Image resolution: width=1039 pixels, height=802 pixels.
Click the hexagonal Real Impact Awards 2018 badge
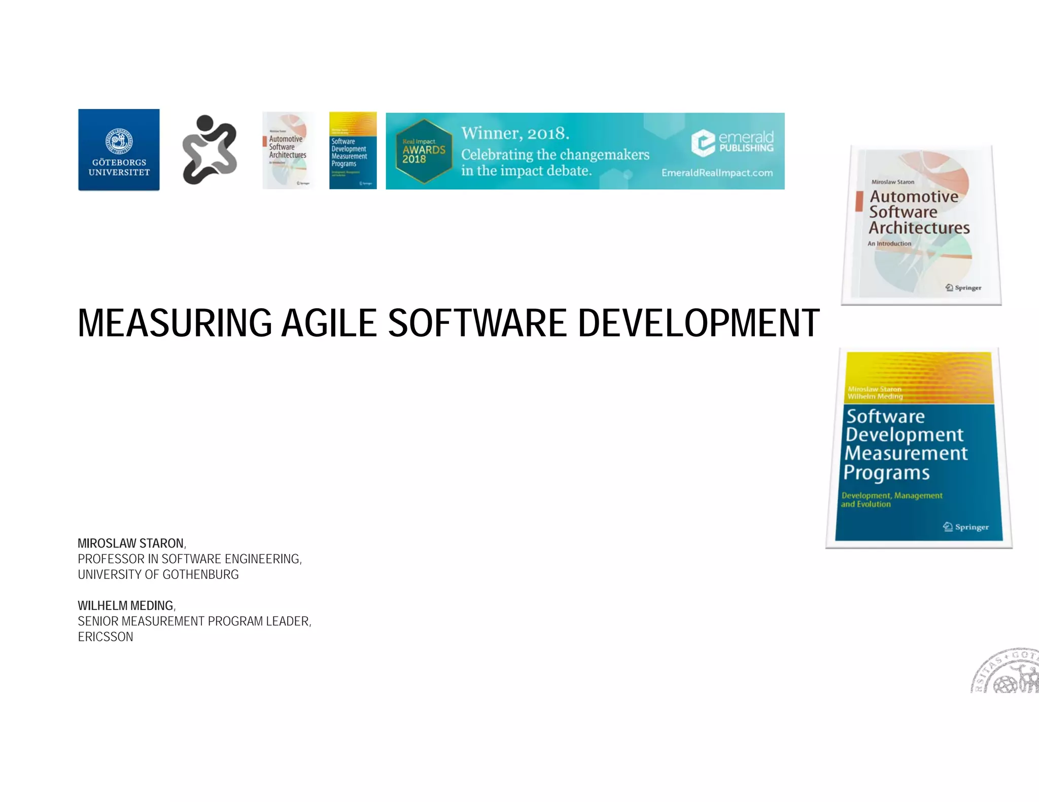[424, 151]
